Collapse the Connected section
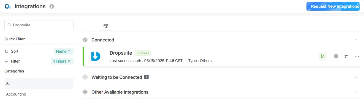364x101 pixels. 356,40
